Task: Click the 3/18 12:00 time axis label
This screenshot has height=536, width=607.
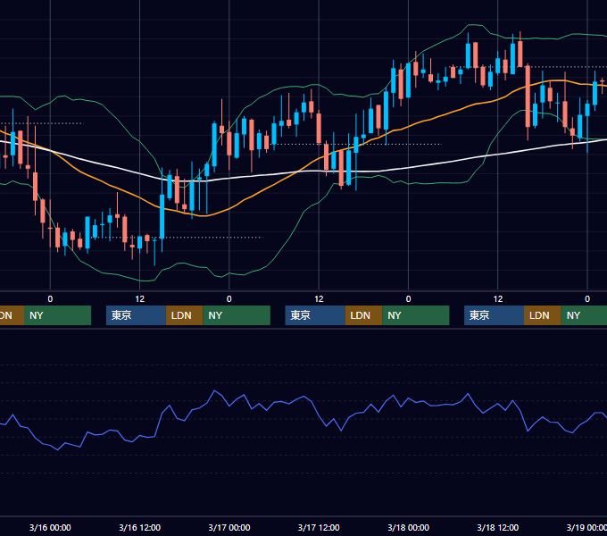Action: (x=498, y=527)
